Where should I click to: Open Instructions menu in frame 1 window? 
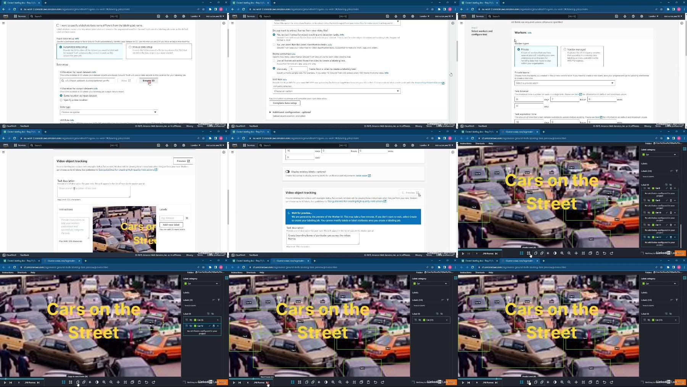coord(466,144)
